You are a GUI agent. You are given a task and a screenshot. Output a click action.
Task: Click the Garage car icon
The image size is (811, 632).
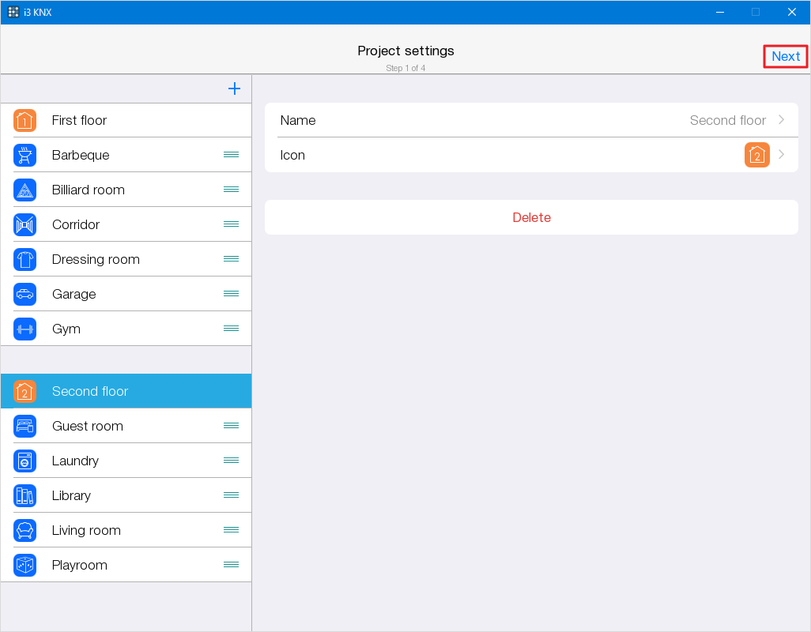(x=25, y=294)
